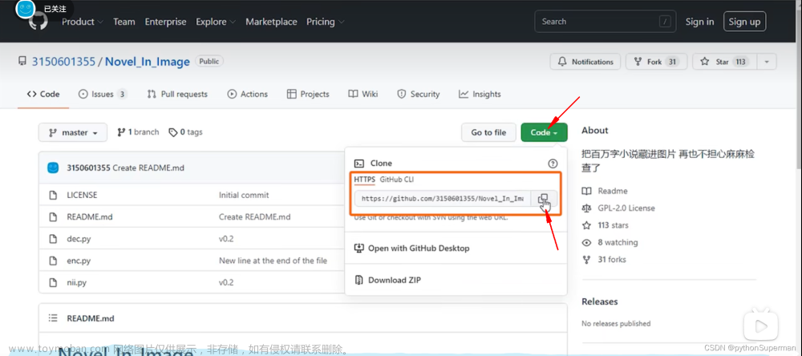View the 0 tags link
The image size is (802, 356).
tap(186, 132)
